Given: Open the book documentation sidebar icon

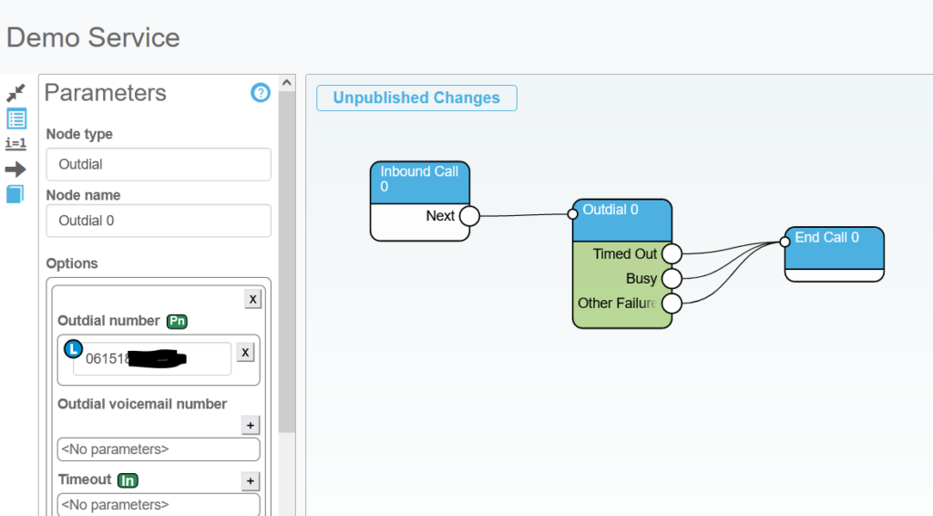Looking at the screenshot, I should pyautogui.click(x=15, y=194).
